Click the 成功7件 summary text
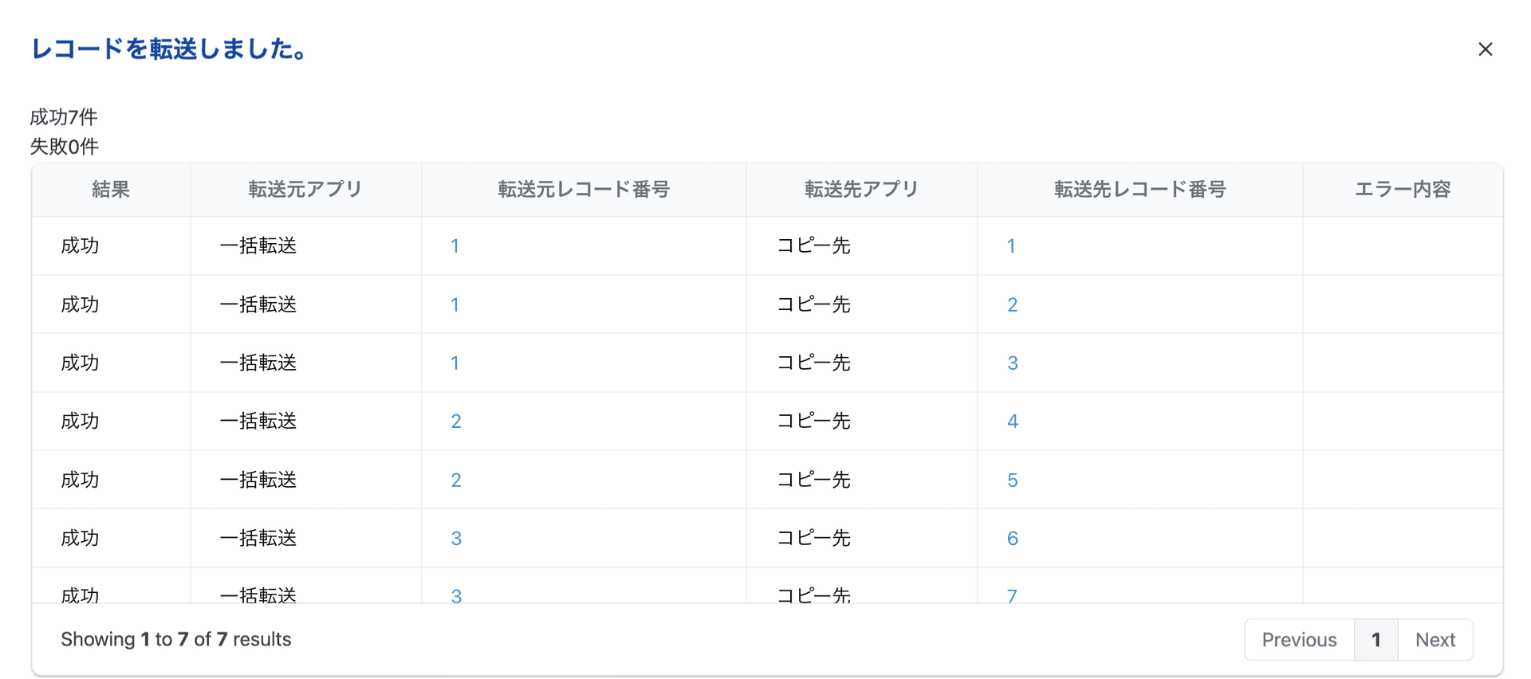The height and width of the screenshot is (679, 1531). (x=64, y=117)
